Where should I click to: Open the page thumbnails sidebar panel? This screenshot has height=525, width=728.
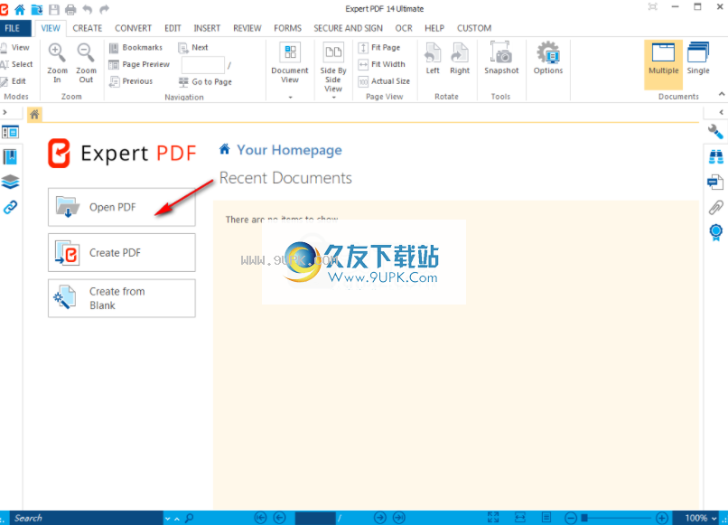tap(10, 133)
